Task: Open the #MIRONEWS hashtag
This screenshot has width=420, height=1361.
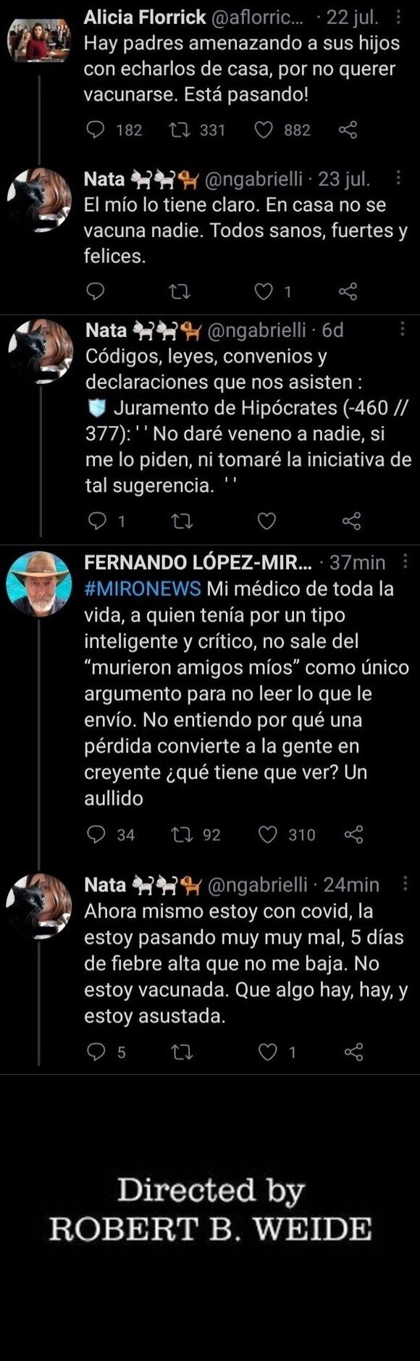Action: [143, 588]
